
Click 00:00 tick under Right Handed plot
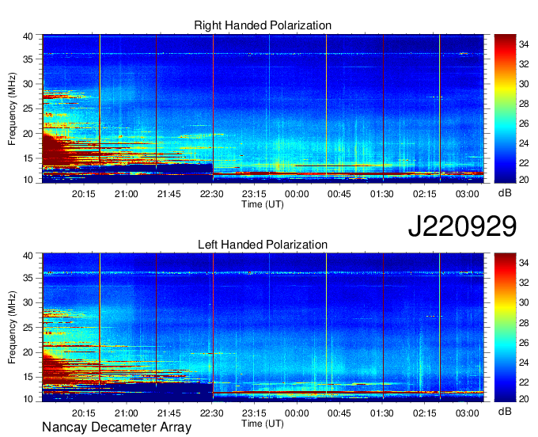(297, 194)
